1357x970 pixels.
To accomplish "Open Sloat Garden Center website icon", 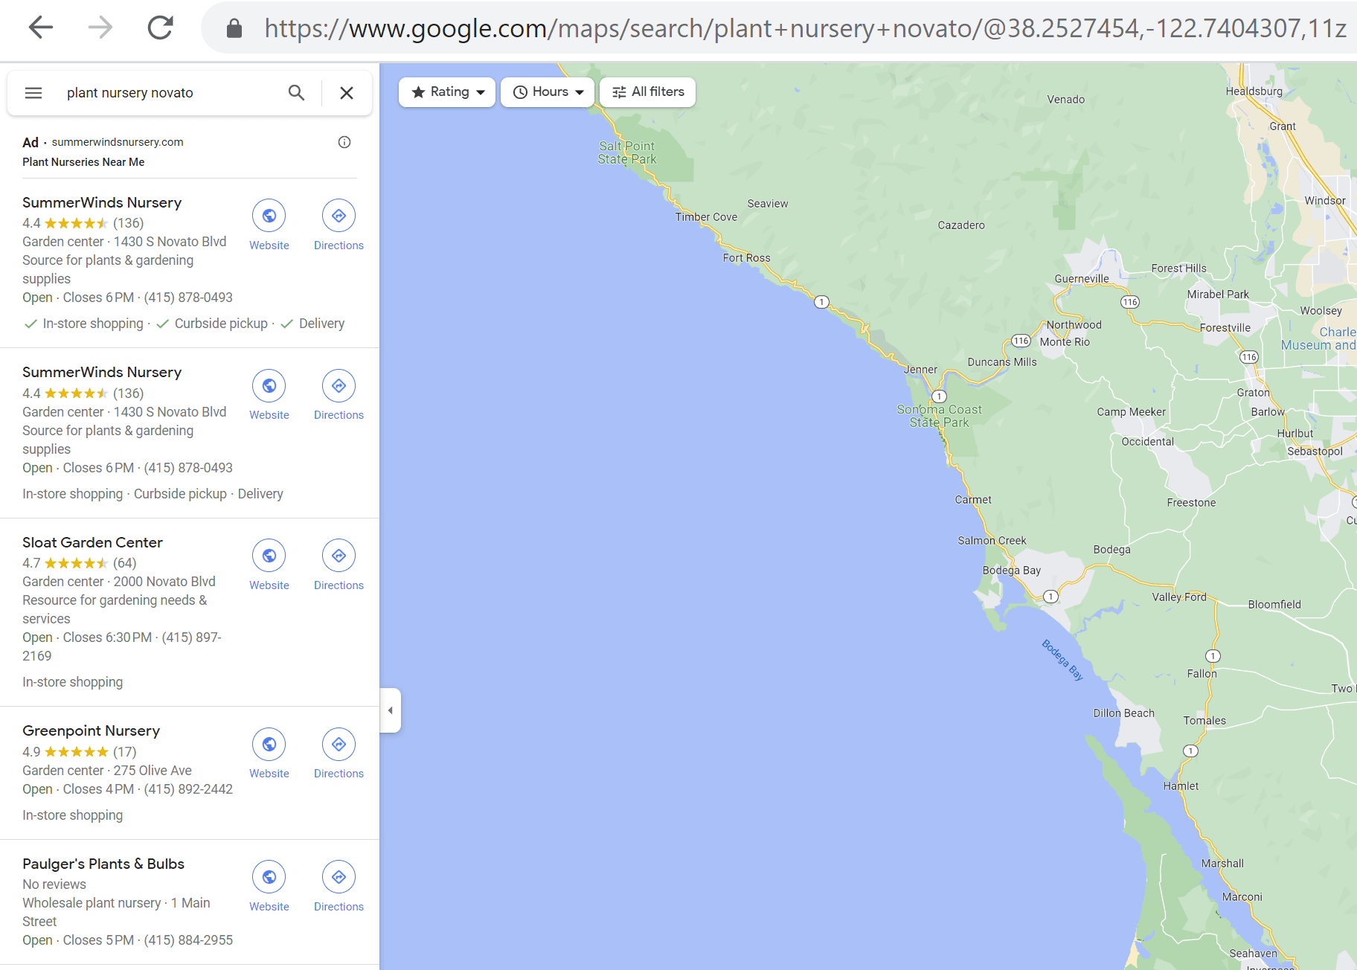I will click(x=269, y=556).
